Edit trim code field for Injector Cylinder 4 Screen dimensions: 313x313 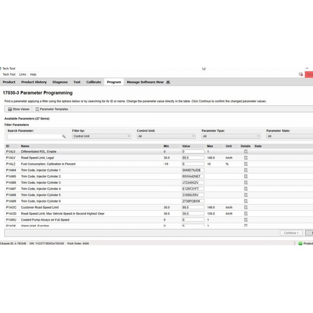click(193, 189)
